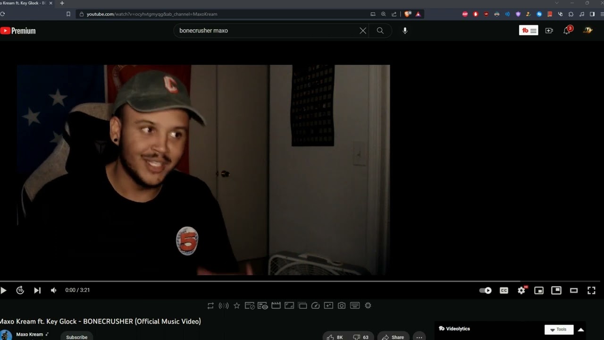Toggle the ads blocking icon below player
Image resolution: width=604 pixels, height=340 pixels.
[250, 306]
